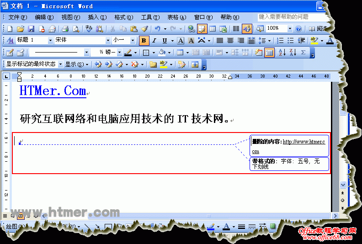Toggle the Tables and Borders toolbar
This screenshot has height=244, width=362.
point(202,29)
